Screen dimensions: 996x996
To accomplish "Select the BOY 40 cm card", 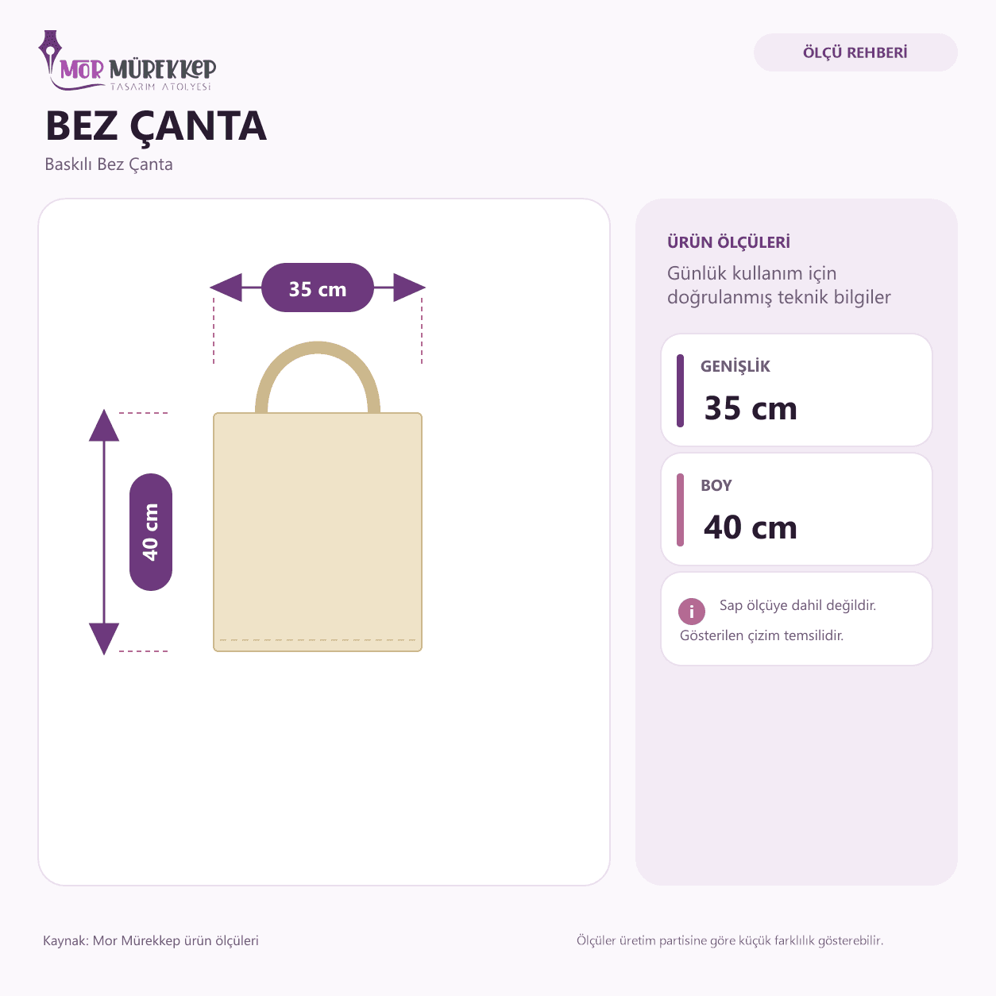I will tap(797, 509).
